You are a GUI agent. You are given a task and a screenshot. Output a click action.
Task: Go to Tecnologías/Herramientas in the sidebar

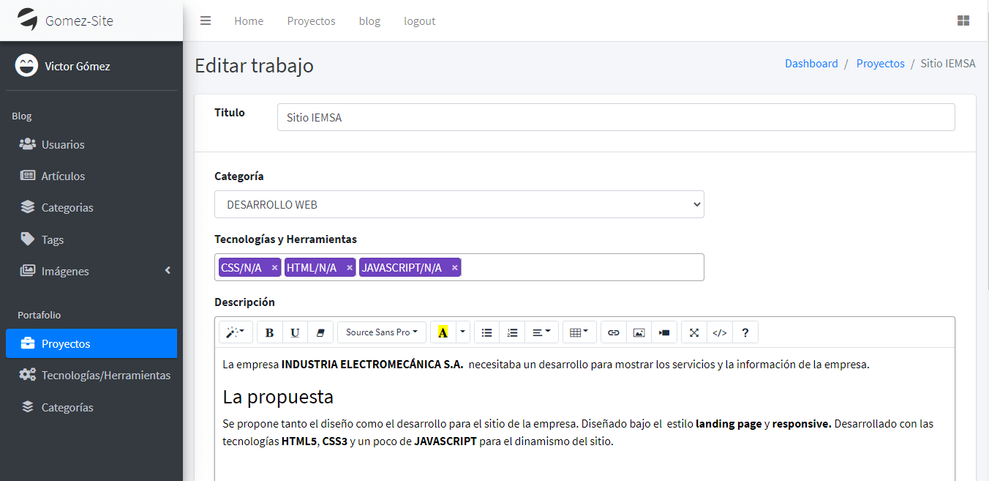pyautogui.click(x=105, y=375)
